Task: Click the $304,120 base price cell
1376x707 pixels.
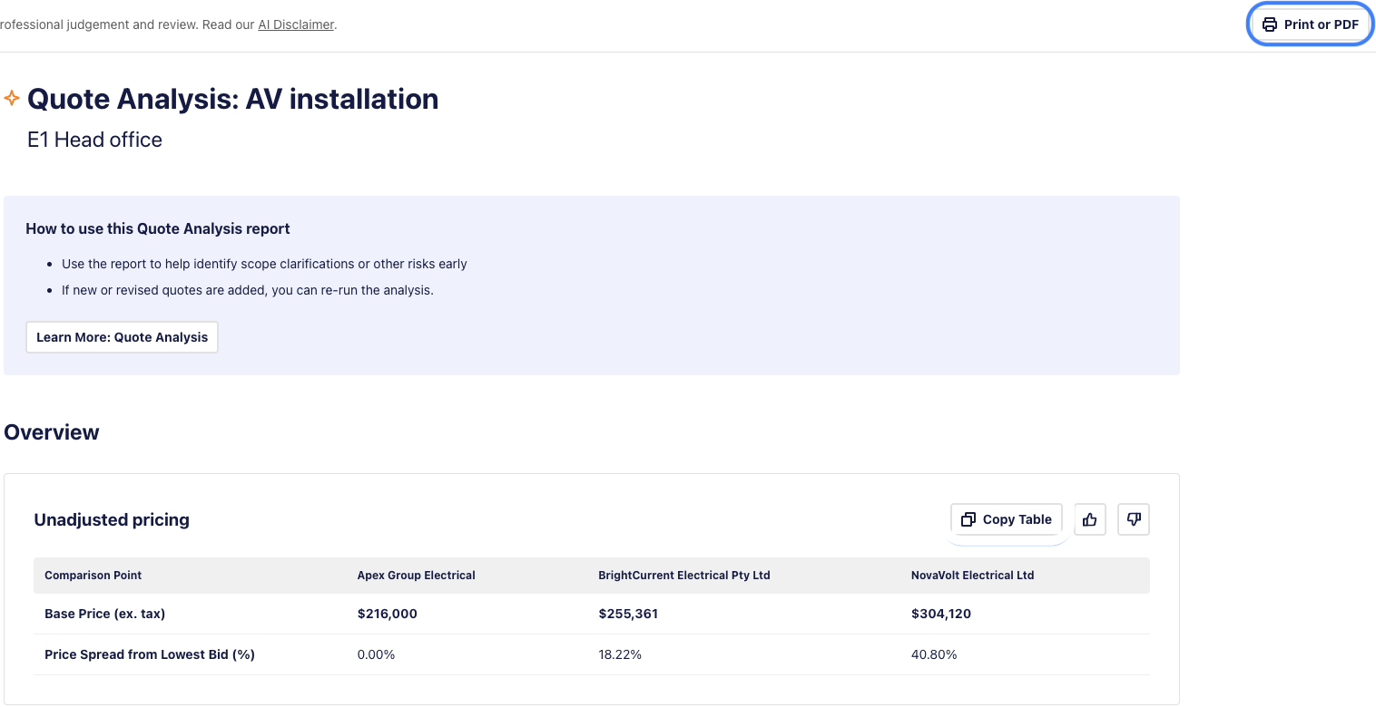Action: coord(940,614)
